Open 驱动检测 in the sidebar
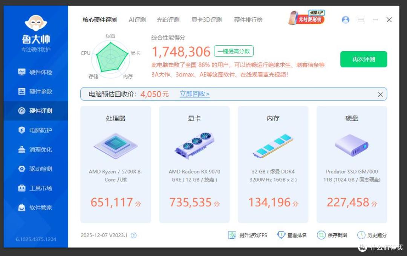Image resolution: width=407 pixels, height=256 pixels. (35, 169)
